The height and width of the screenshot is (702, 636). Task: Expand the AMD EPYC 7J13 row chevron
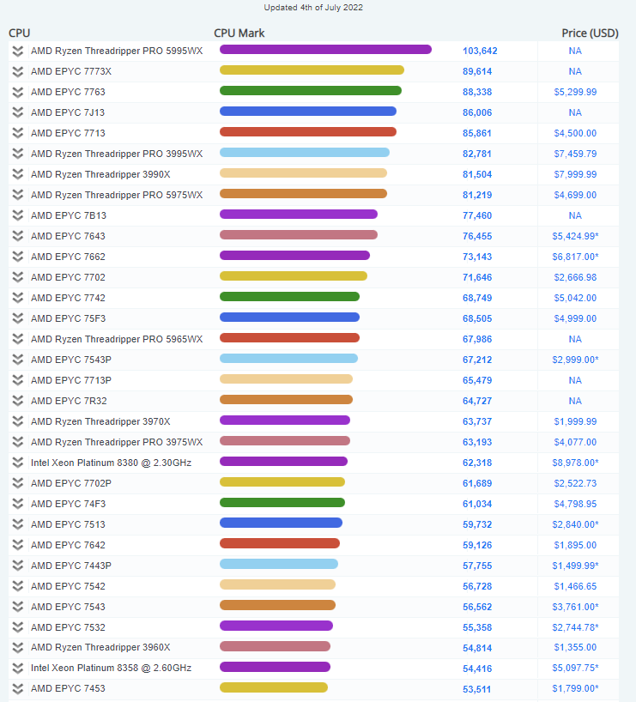click(x=18, y=112)
